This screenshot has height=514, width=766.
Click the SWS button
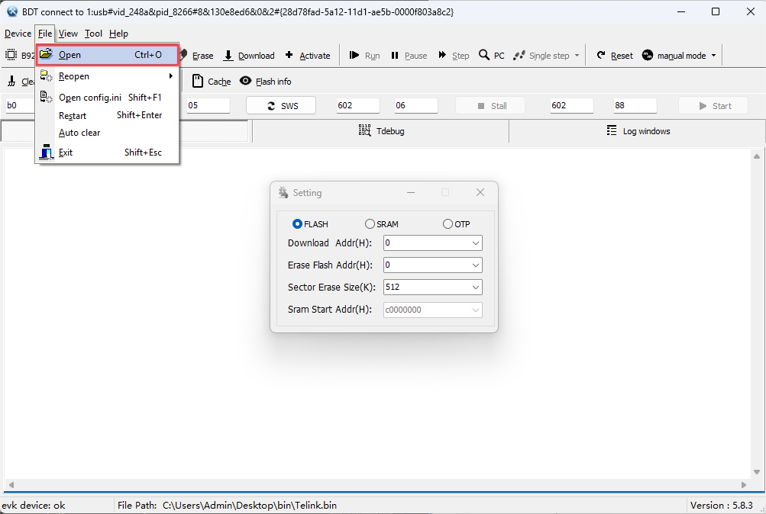coord(281,105)
